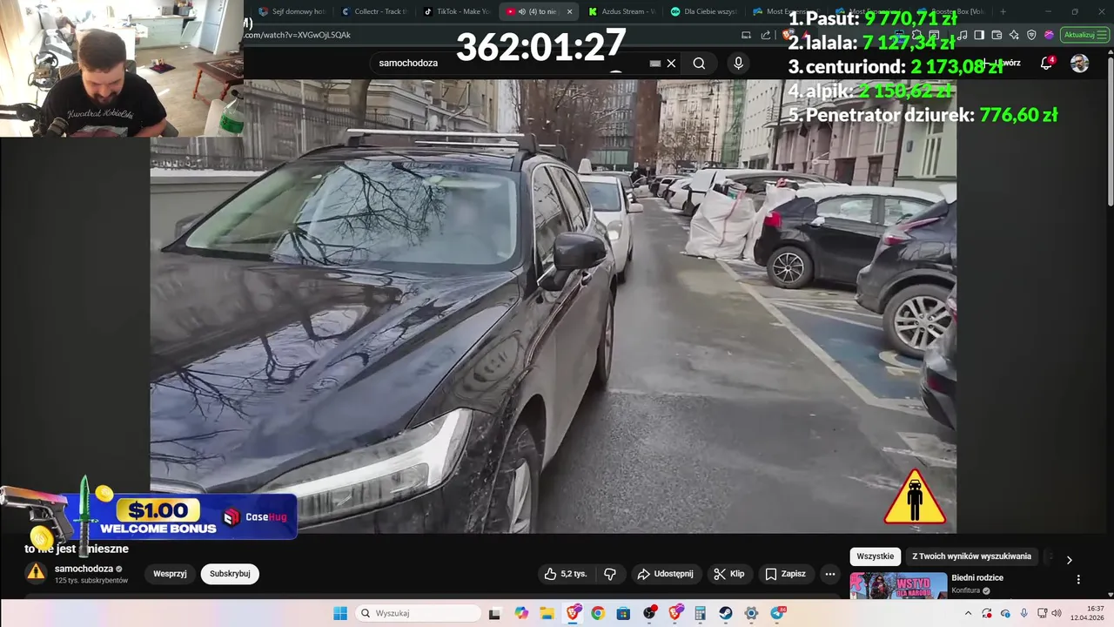Open Biedni rodzice video thumbnail

(x=898, y=585)
